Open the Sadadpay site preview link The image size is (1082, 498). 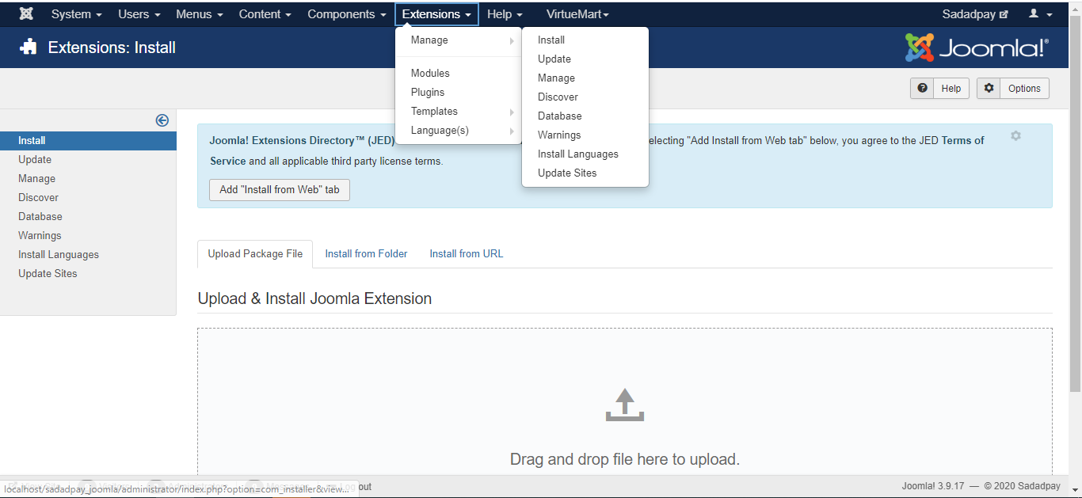974,14
